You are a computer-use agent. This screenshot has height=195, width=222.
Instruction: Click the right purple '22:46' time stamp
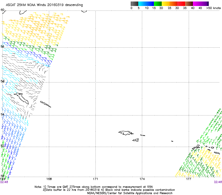click(x=218, y=182)
